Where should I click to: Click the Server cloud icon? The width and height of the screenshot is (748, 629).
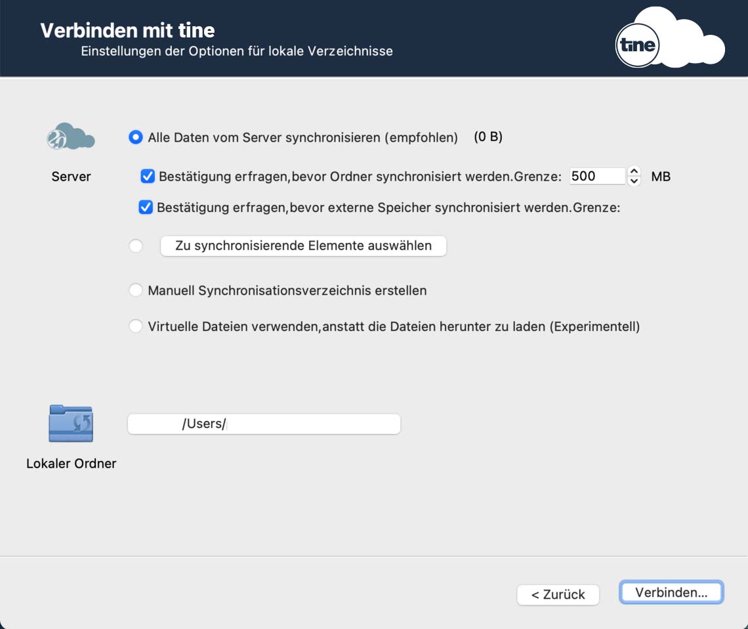coord(71,136)
